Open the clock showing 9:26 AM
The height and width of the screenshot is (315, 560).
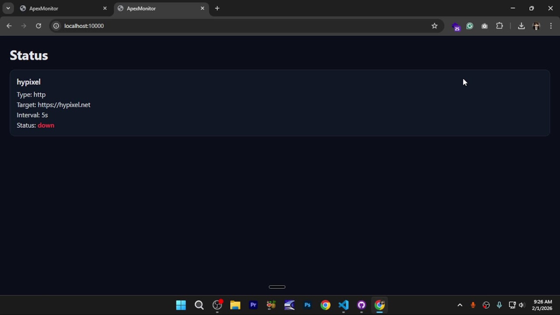pyautogui.click(x=542, y=305)
